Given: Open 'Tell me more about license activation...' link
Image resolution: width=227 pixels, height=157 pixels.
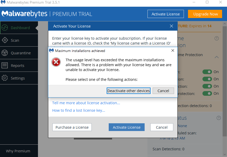Looking at the screenshot, I should 86,103.
